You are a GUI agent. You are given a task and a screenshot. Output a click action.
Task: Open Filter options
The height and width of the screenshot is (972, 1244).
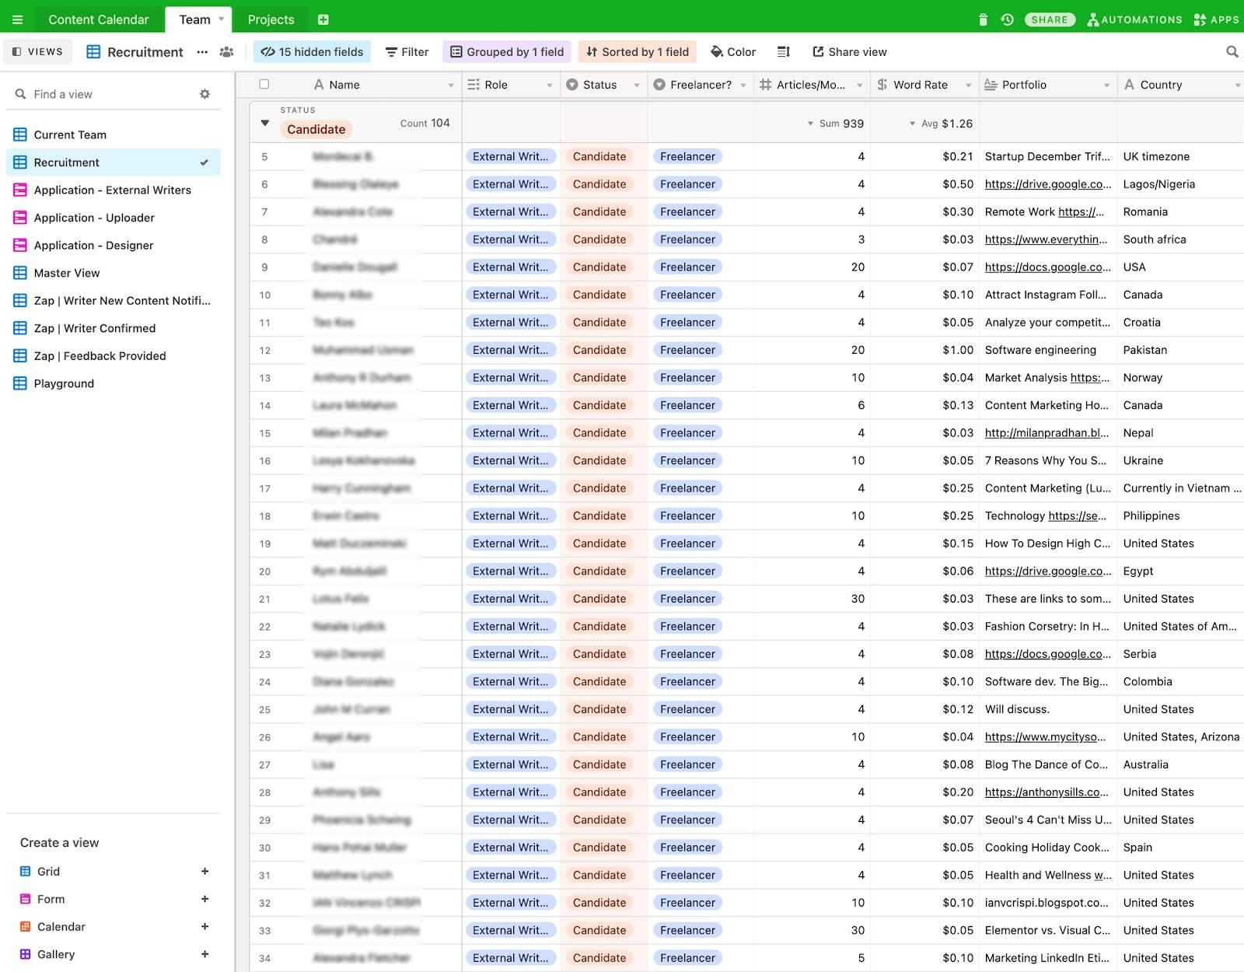coord(407,52)
